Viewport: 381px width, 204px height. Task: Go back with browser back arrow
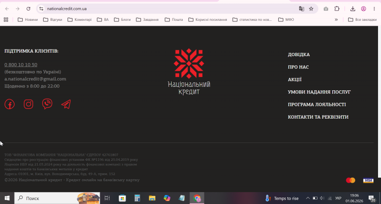point(7,9)
